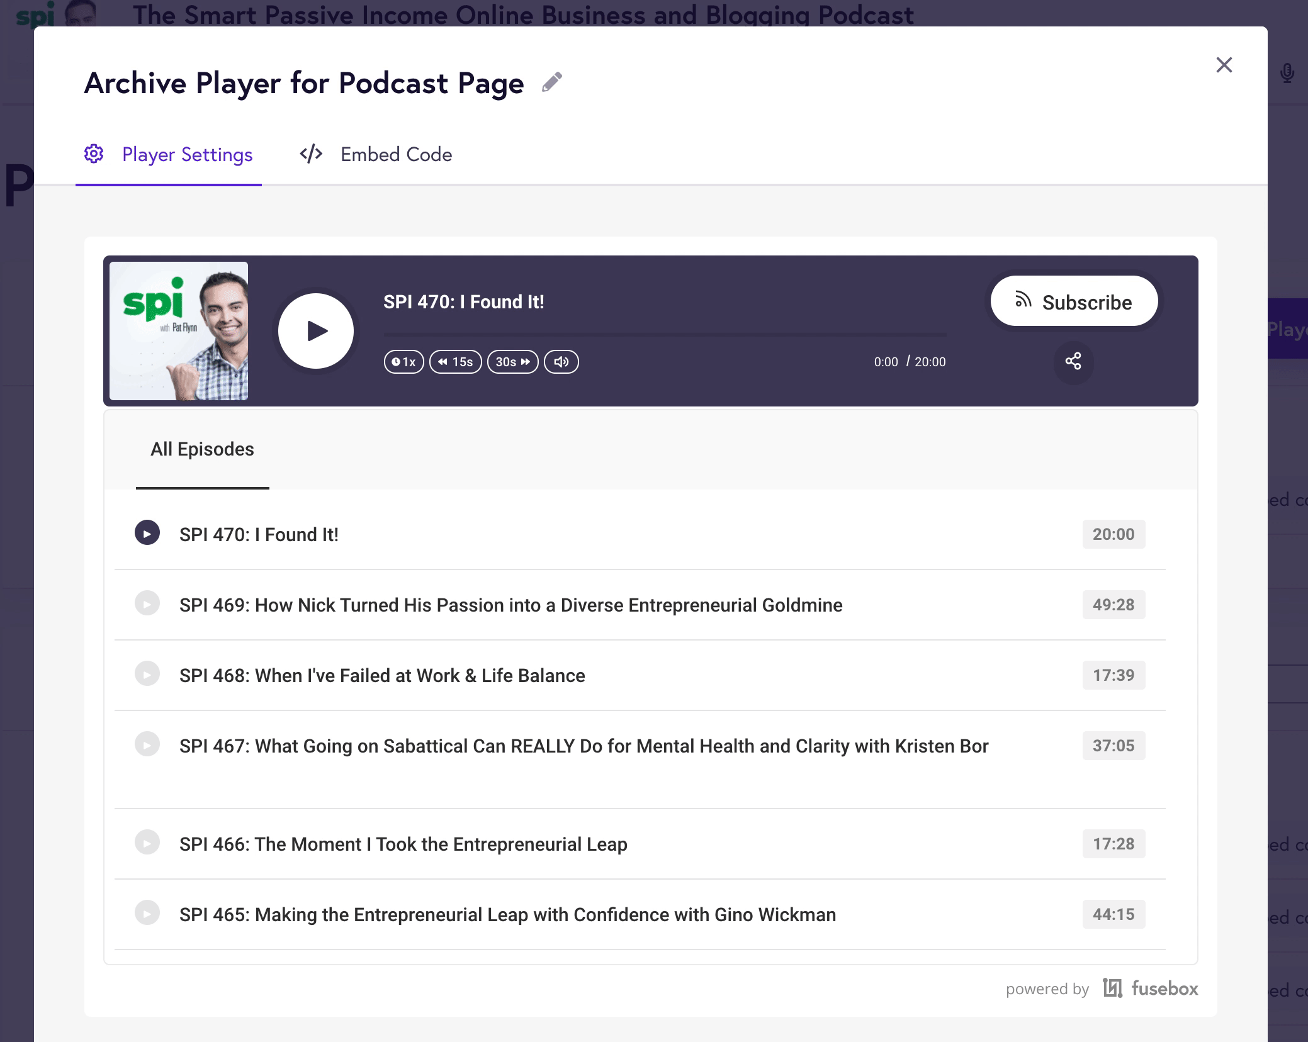Select the Player Settings tab

169,155
